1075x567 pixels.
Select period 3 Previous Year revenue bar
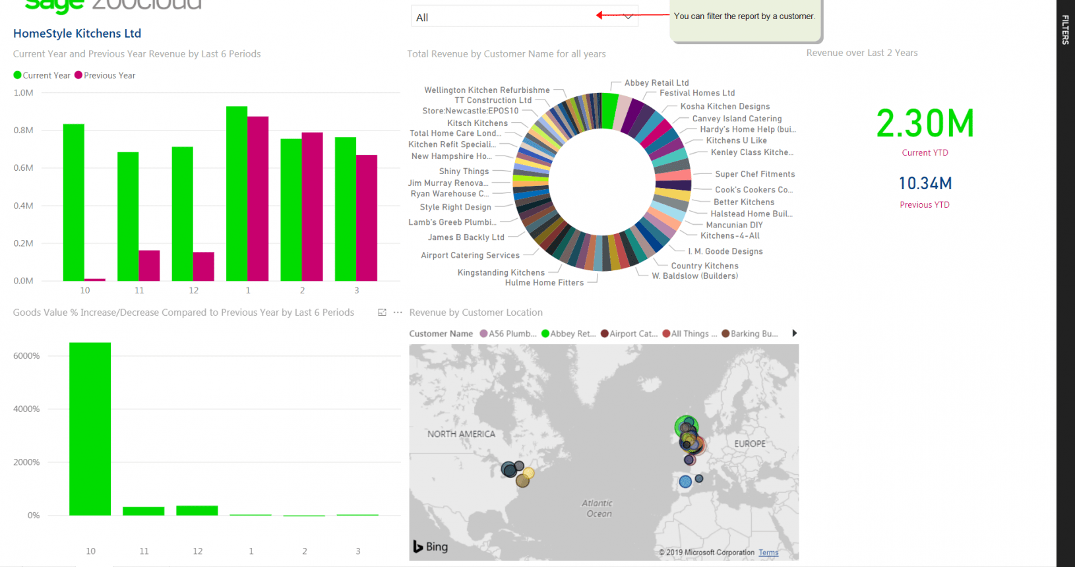click(367, 218)
